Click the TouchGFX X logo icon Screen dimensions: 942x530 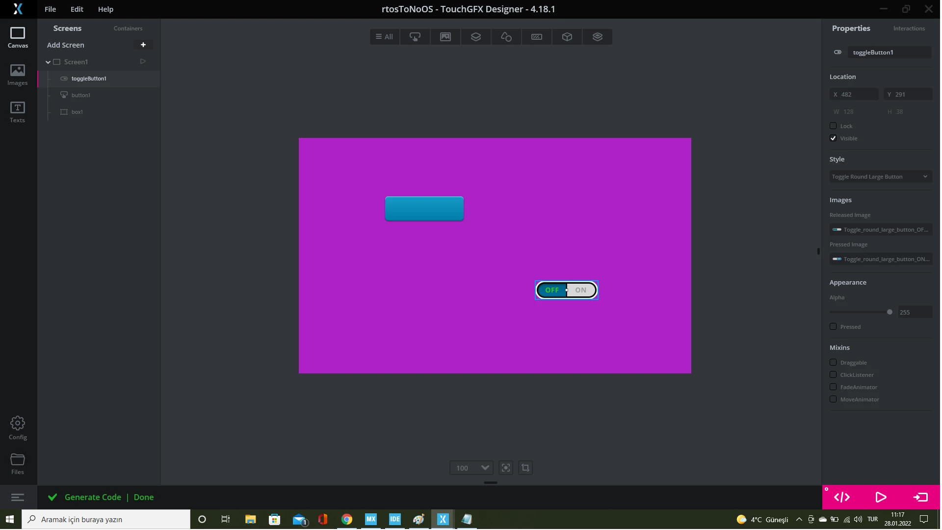click(18, 9)
